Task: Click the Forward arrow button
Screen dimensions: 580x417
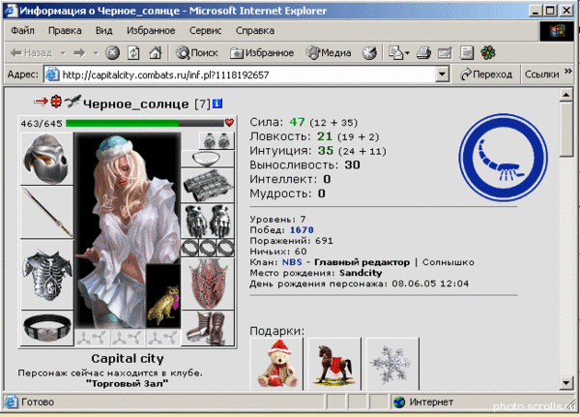Action: [x=79, y=53]
